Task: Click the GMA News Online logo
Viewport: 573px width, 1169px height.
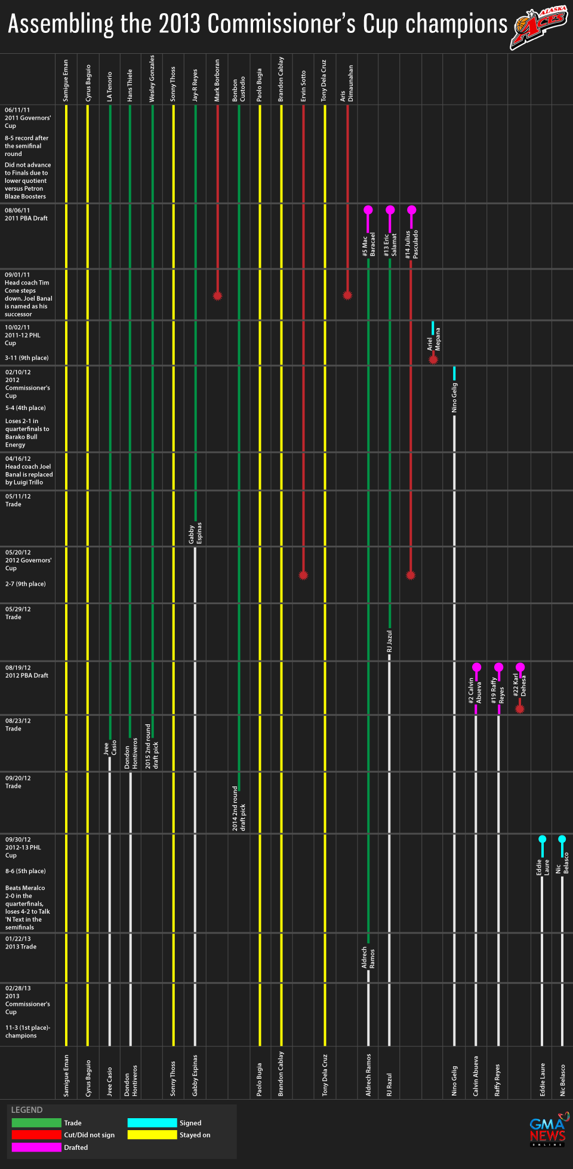Action: 547,1129
